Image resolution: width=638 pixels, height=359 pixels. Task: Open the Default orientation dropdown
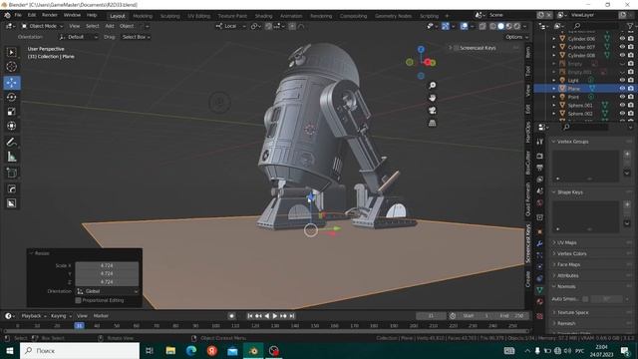[79, 37]
